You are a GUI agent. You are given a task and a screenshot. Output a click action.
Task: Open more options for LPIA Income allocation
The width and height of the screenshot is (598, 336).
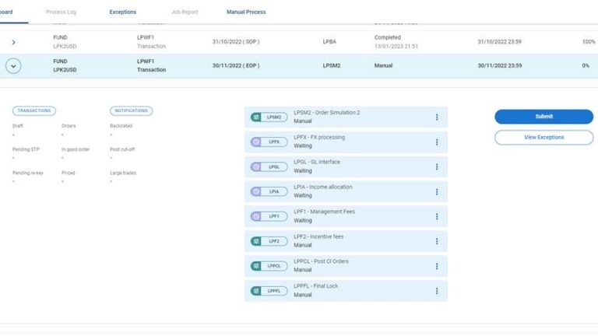tap(437, 191)
